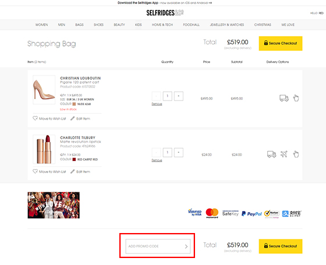This screenshot has width=326, height=265.
Task: Pick airplane international delivery for lipstick
Action: 284,154
